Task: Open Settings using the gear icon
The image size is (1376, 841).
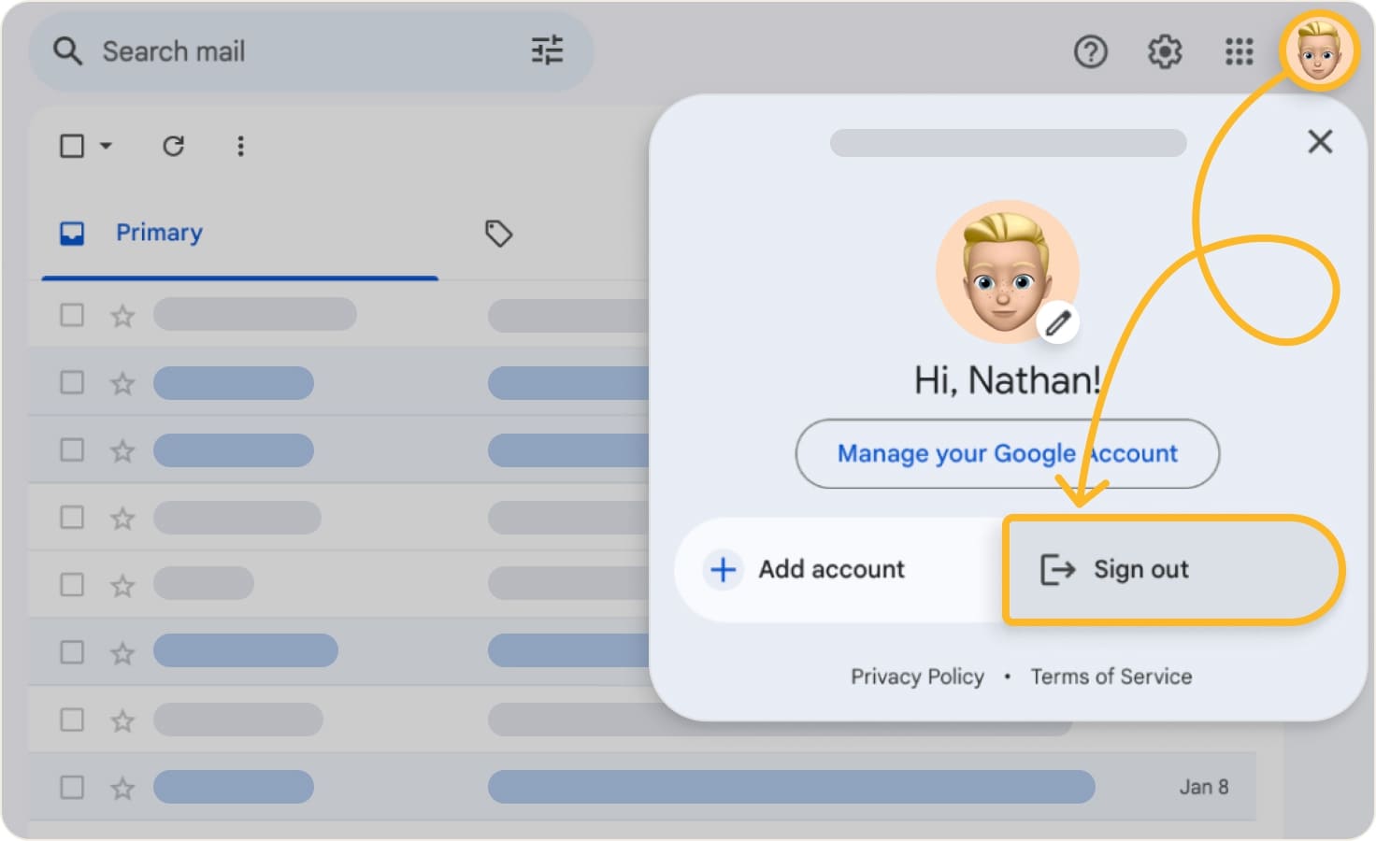Action: click(1164, 51)
